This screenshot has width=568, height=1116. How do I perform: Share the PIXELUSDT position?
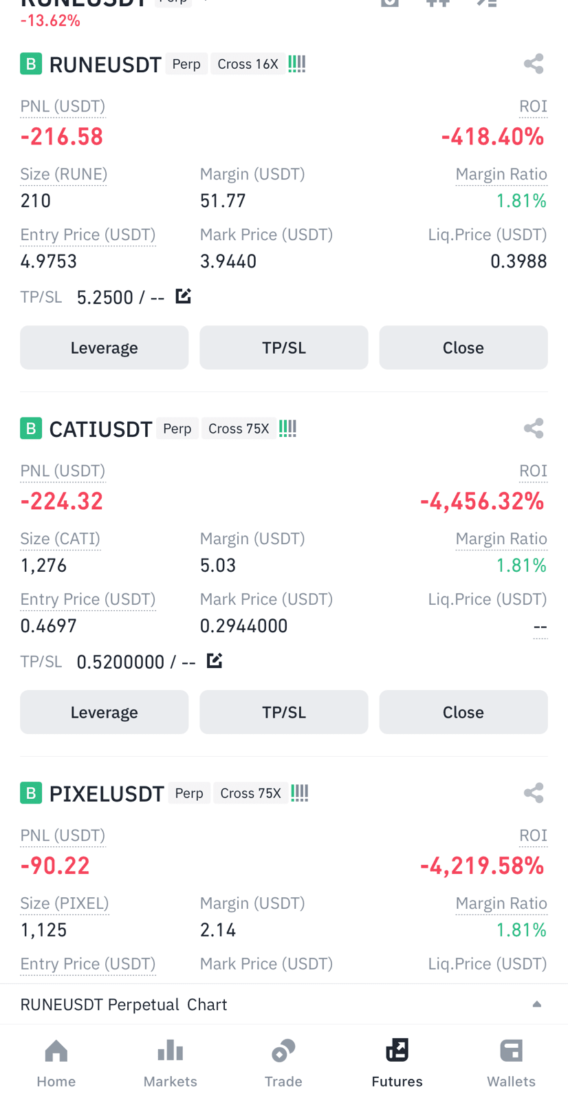pos(534,793)
